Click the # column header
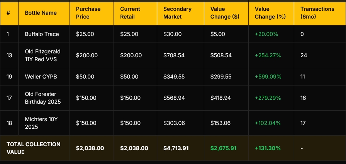 (x=8, y=13)
